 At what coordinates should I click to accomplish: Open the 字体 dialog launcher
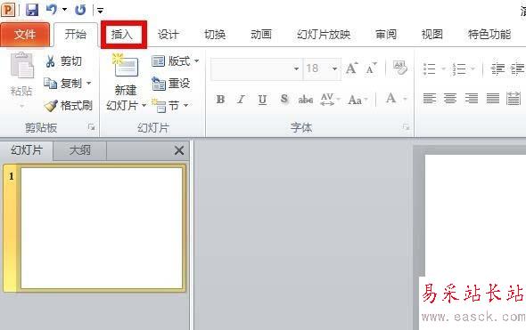coord(406,127)
